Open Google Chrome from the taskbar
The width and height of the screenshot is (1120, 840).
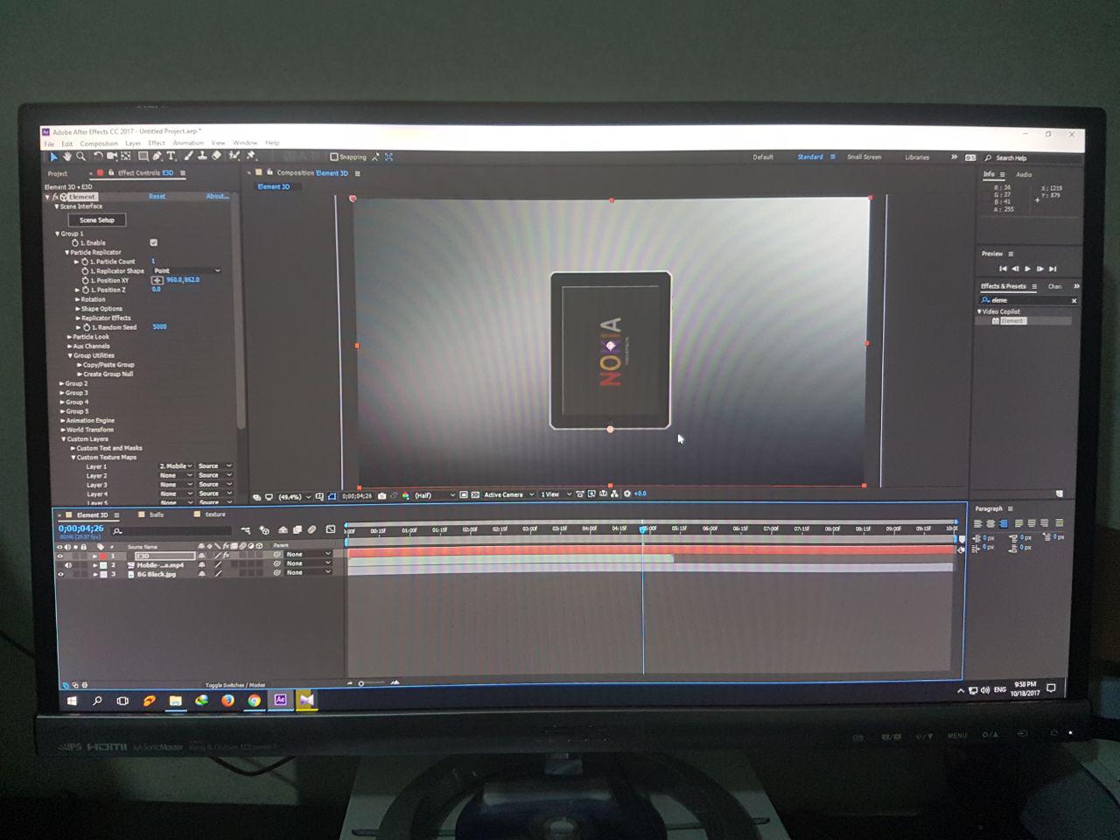[x=254, y=701]
